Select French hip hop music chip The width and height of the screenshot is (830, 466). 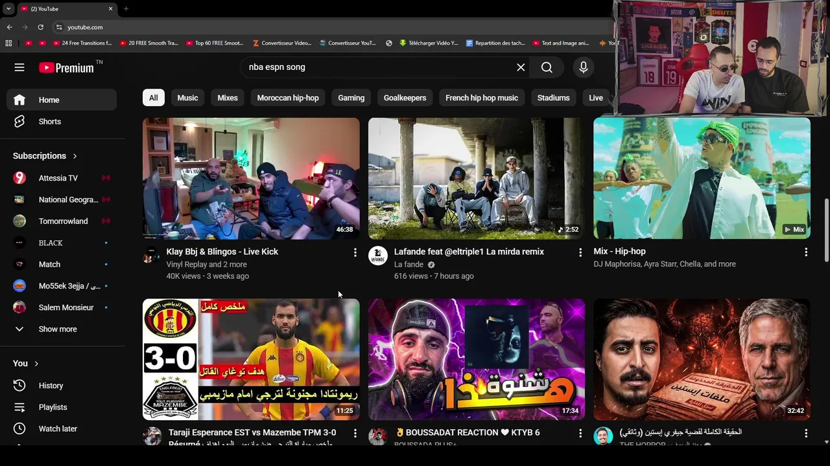pos(482,98)
